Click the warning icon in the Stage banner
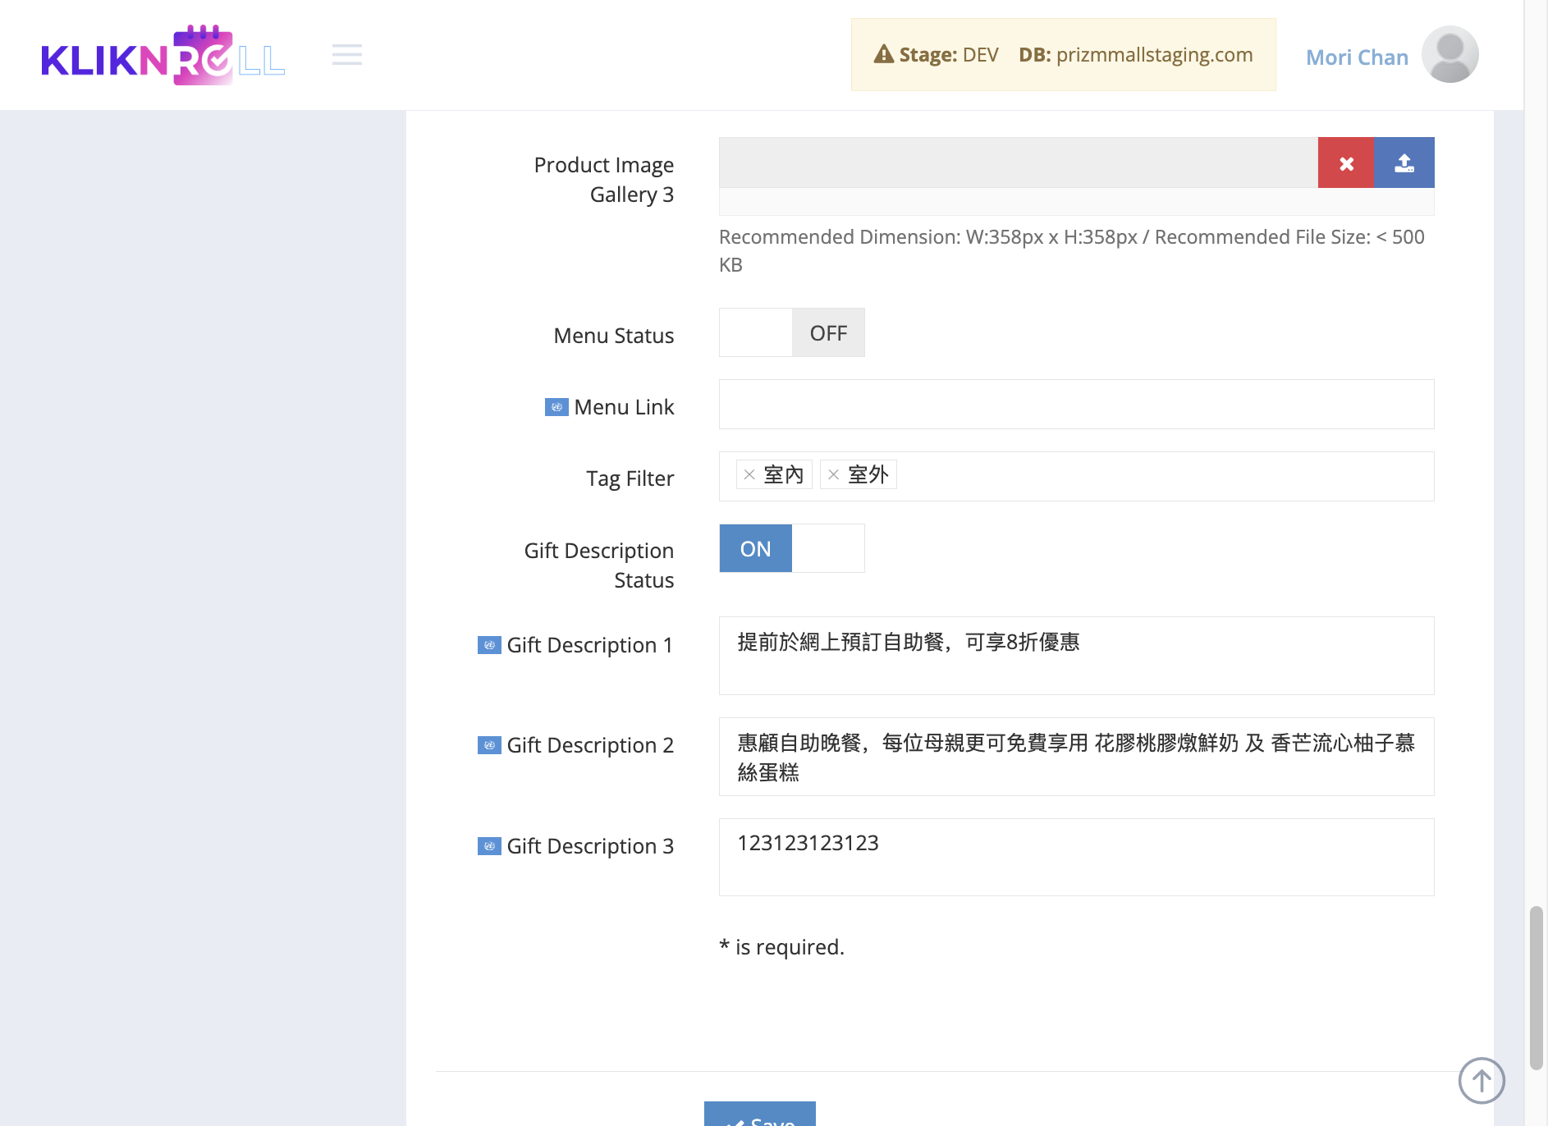This screenshot has height=1126, width=1548. (884, 54)
